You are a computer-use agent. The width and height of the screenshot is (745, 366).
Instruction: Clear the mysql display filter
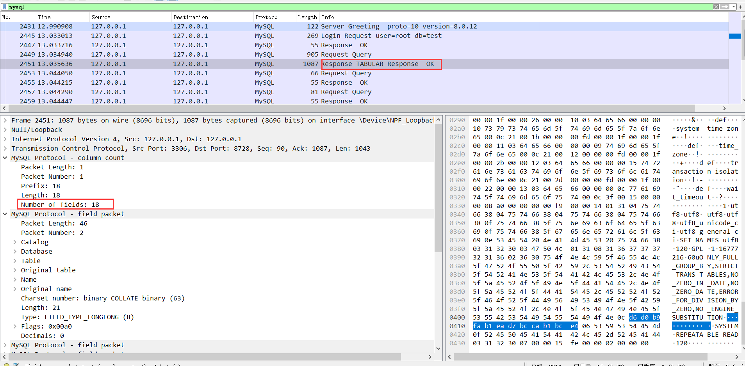716,7
